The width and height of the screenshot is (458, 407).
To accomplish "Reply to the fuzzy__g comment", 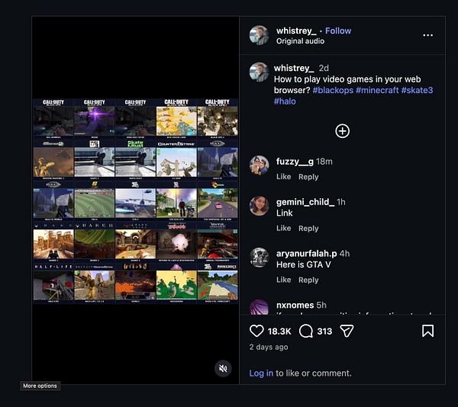I will click(x=308, y=177).
